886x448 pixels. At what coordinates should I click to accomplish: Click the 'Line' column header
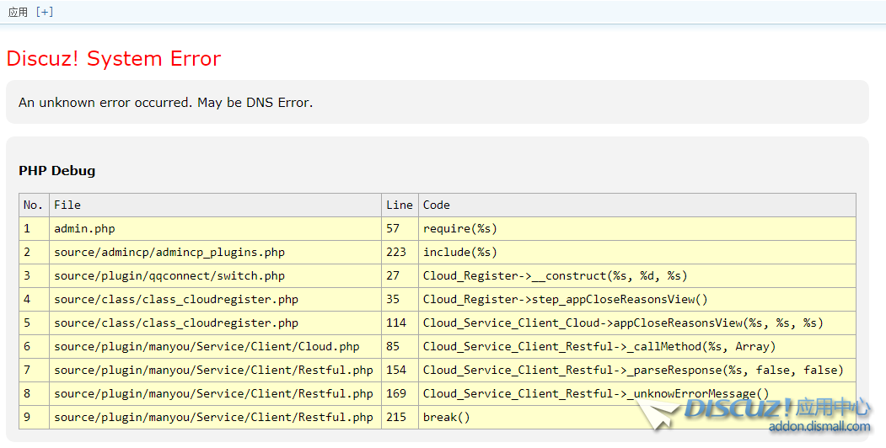click(400, 205)
